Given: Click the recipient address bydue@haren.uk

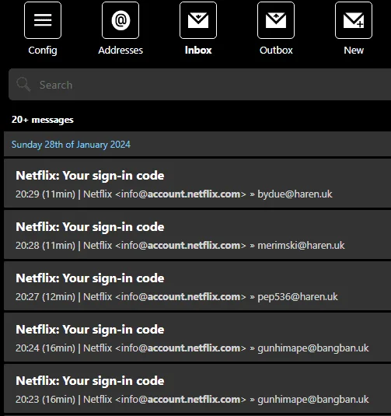Looking at the screenshot, I should pos(295,194).
